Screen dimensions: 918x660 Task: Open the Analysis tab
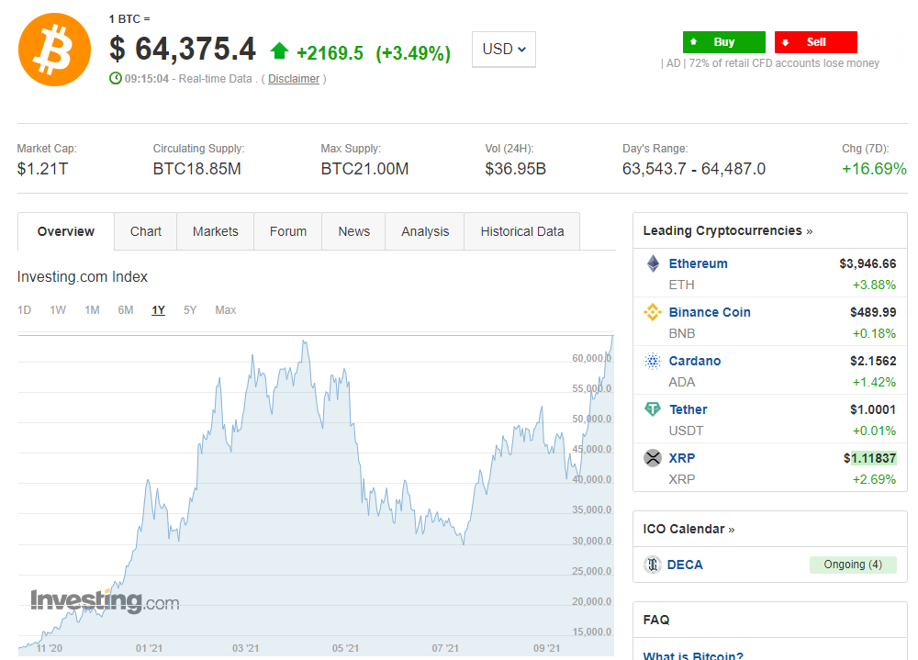pos(425,231)
